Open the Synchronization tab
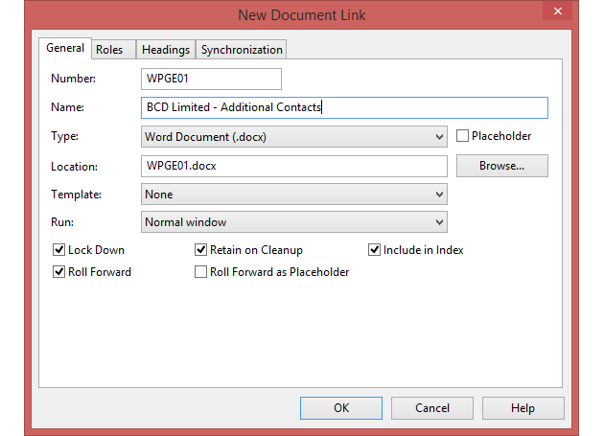This screenshot has height=436, width=604. [242, 50]
